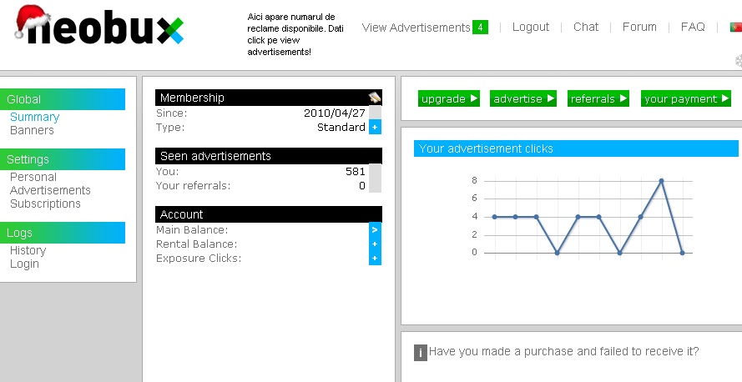The image size is (742, 382).
Task: Click the Logs section header
Action: [x=63, y=233]
